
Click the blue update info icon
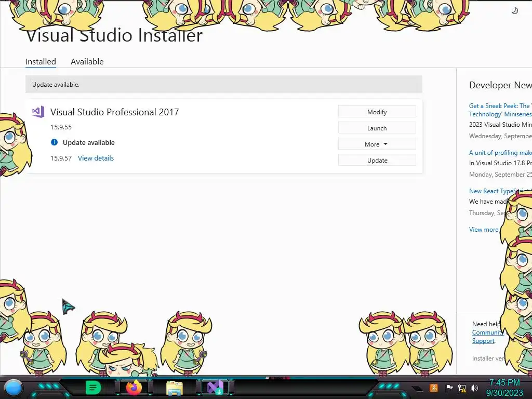pyautogui.click(x=54, y=142)
